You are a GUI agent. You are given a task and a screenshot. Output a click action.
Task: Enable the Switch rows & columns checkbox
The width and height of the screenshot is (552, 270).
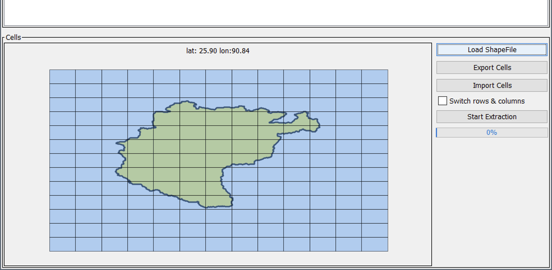(x=442, y=101)
